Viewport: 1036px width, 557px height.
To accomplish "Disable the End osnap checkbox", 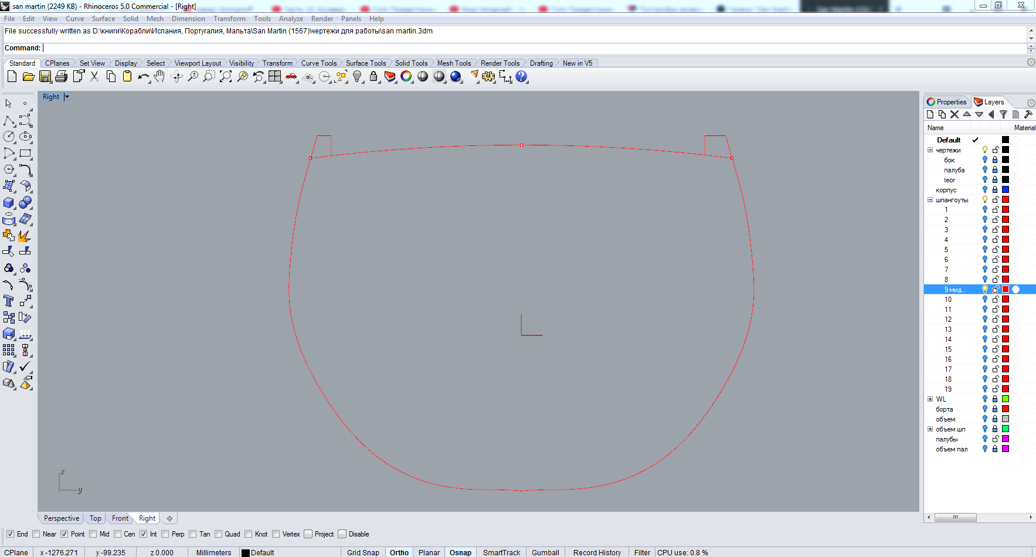I will click(x=10, y=534).
